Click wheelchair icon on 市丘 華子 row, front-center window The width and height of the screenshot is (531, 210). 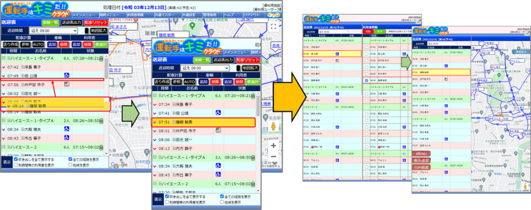pos(218,175)
